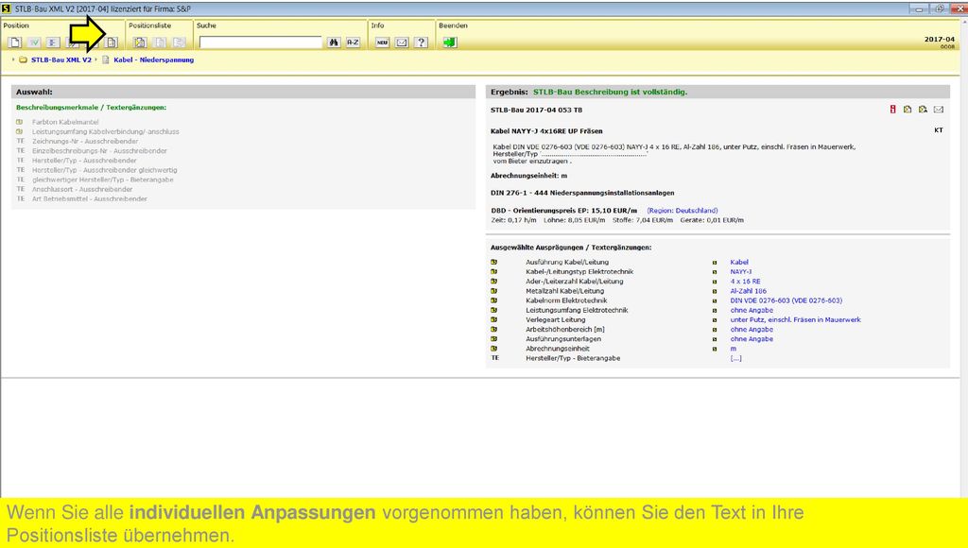The image size is (968, 548).
Task: Open the A-Z index search button
Action: tap(353, 43)
